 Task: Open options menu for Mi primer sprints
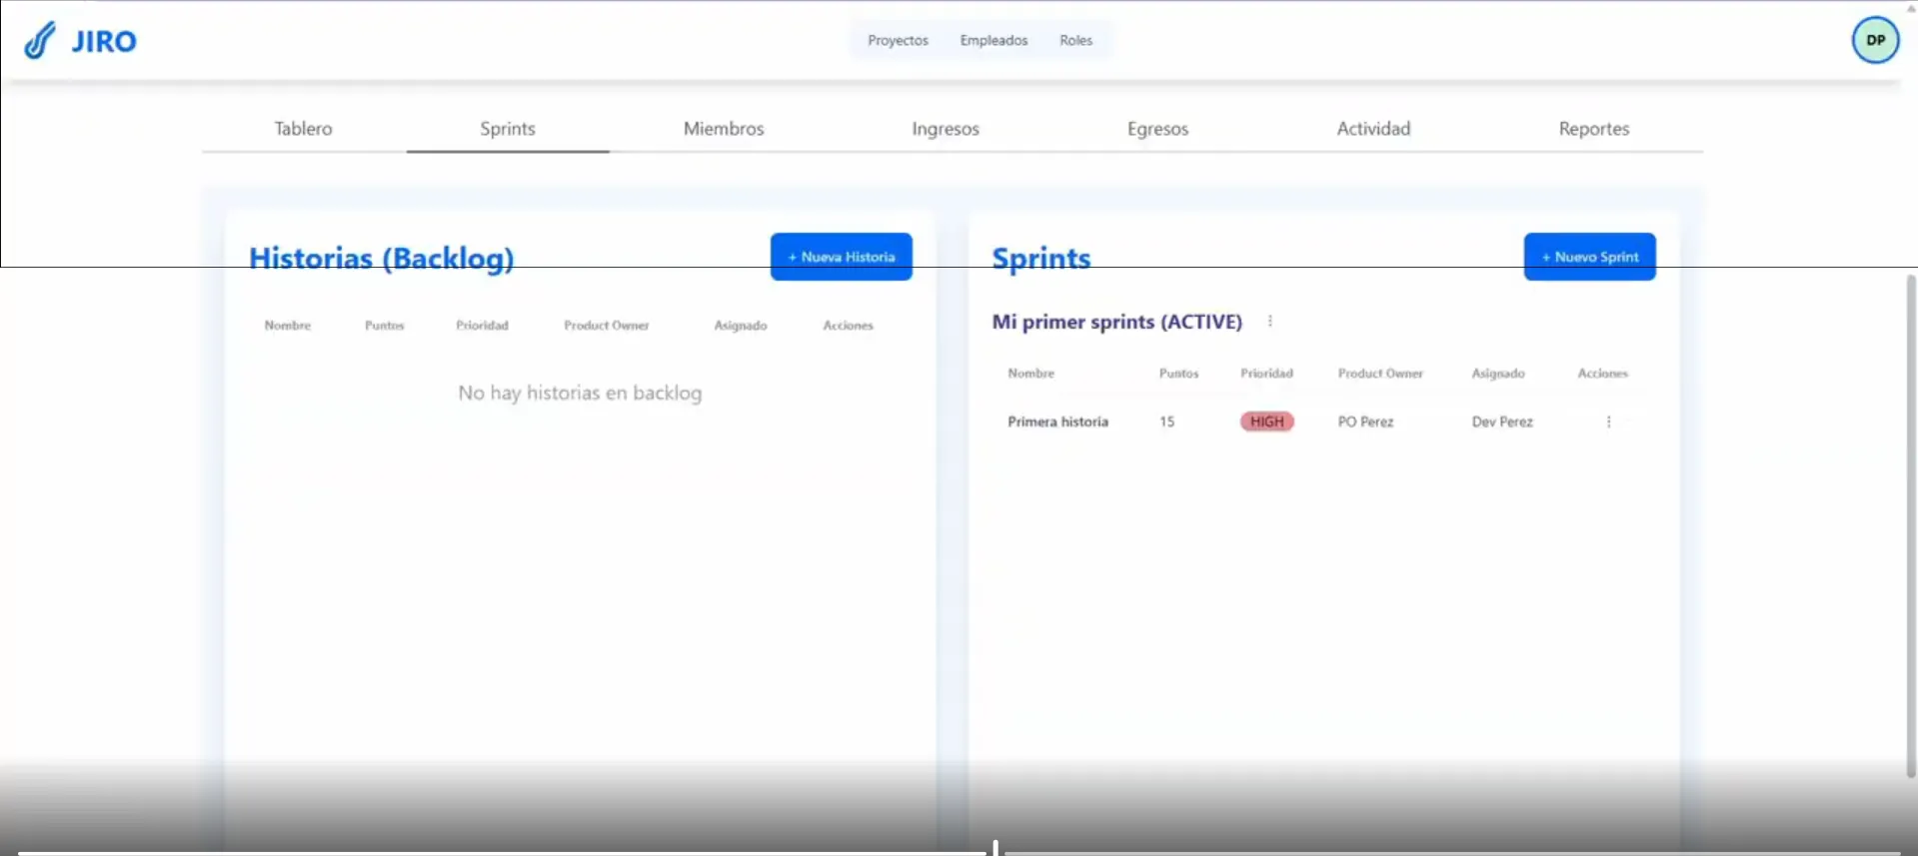(1270, 322)
